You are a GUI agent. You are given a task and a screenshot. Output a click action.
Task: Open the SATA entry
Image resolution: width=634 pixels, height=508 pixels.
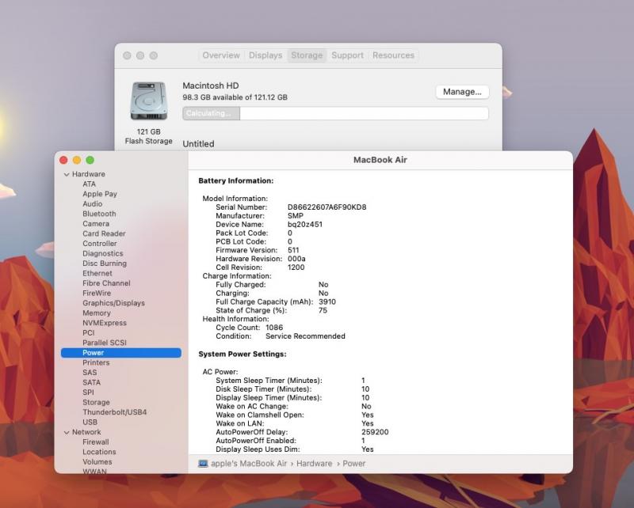point(91,382)
